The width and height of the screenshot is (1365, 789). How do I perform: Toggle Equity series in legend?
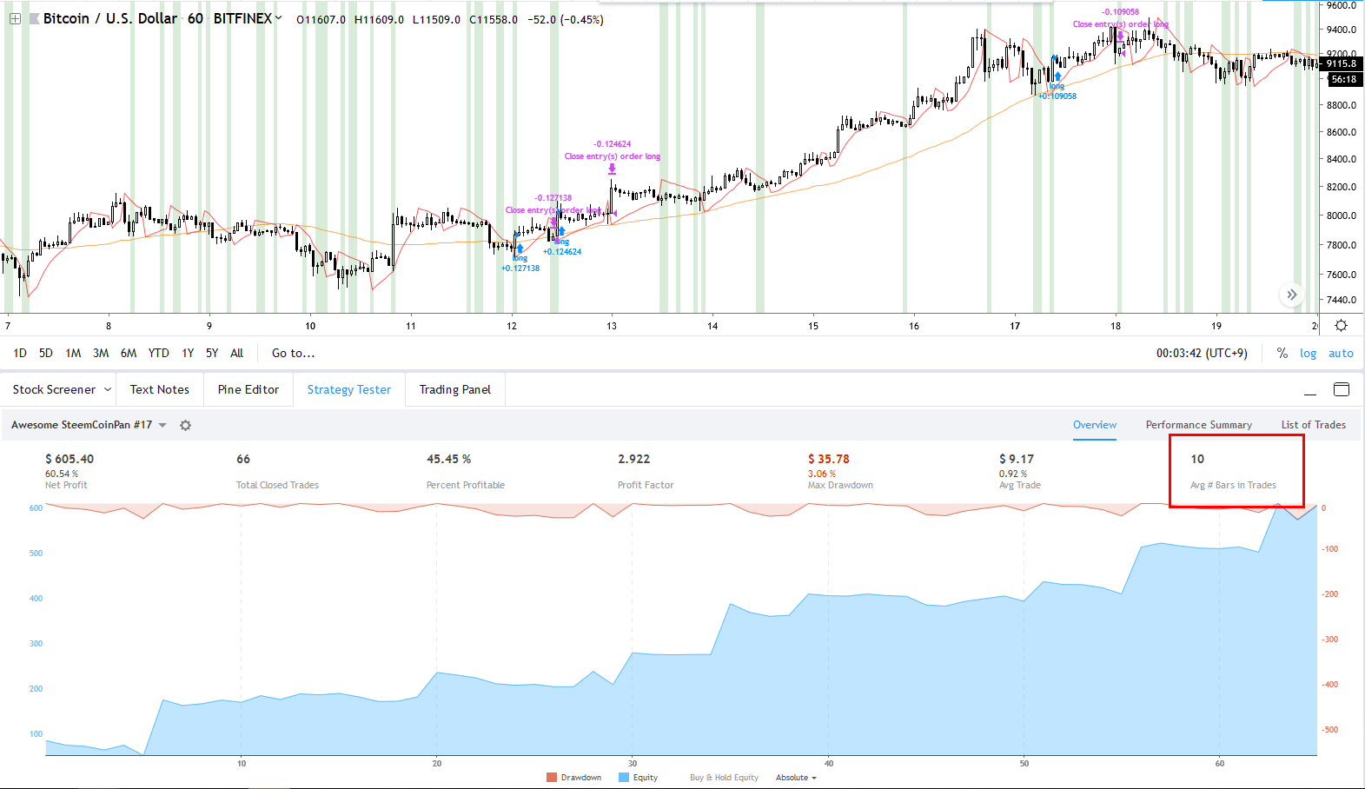(x=638, y=778)
